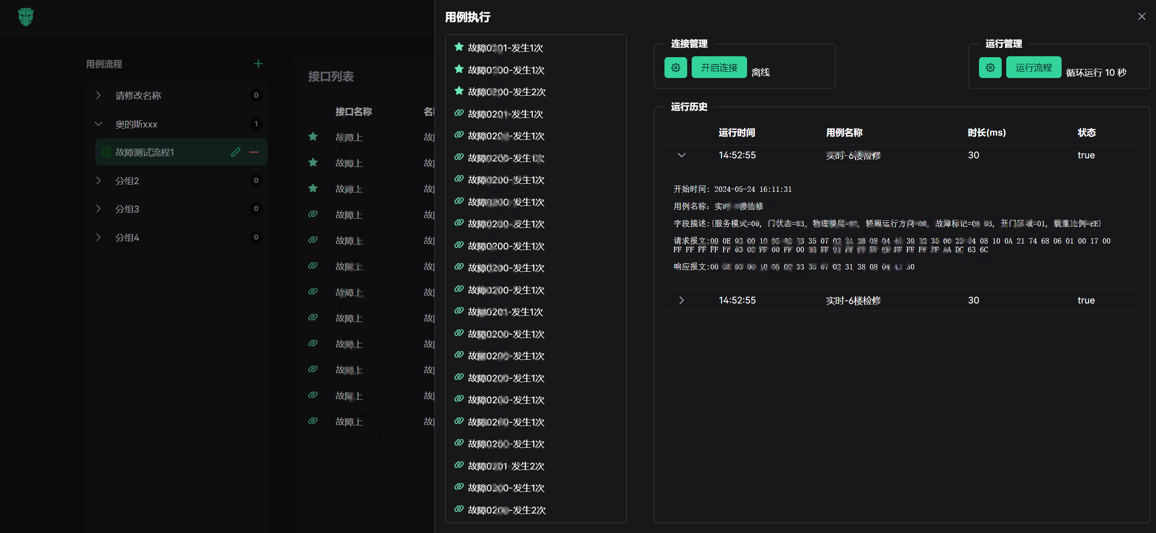The width and height of the screenshot is (1156, 533).
Task: Click the star icon of starred 01-发生1次 item
Action: 459,47
